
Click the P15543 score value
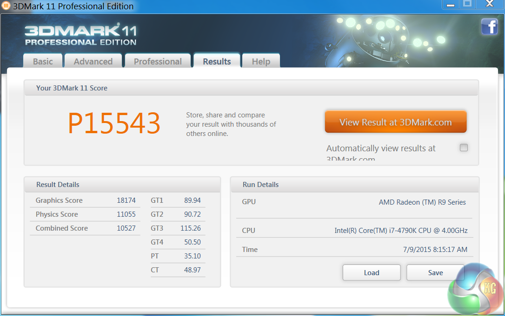point(114,123)
